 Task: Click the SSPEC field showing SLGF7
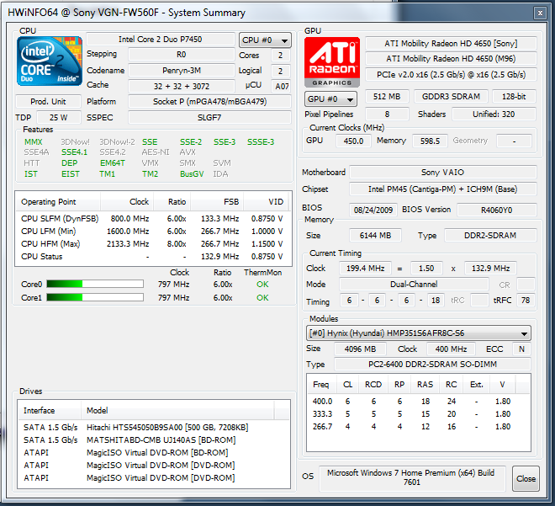click(209, 117)
